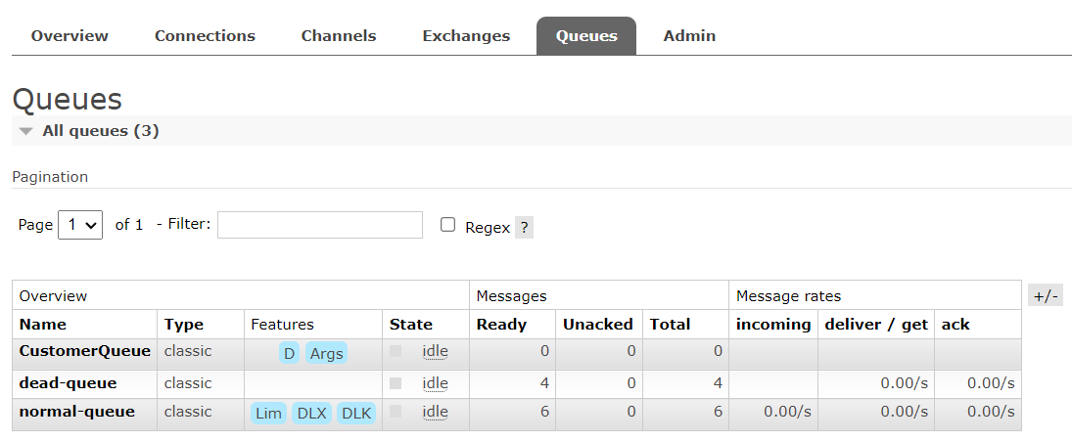This screenshot has height=441, width=1072.
Task: Click the state square beside CustomerQueue idle
Action: (396, 351)
